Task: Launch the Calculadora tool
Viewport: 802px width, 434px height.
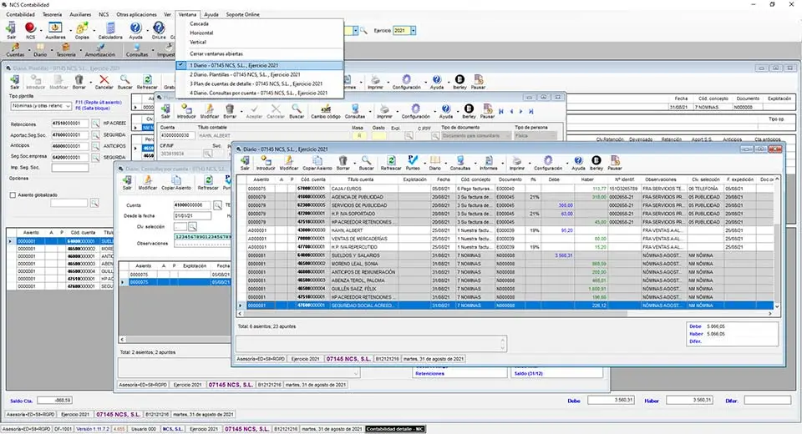Action: coord(110,30)
